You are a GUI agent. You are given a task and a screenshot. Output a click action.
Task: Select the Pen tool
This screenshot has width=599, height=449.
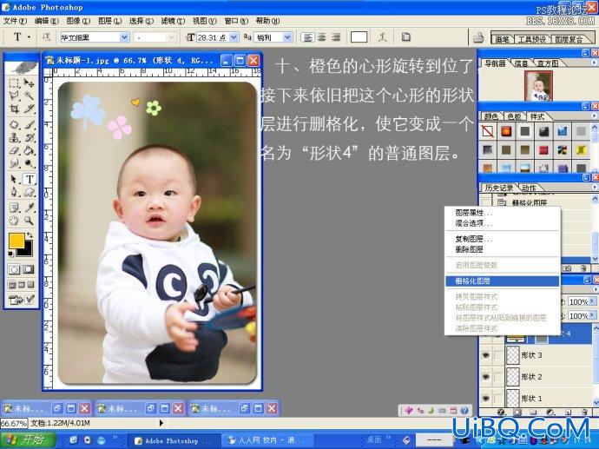[x=14, y=192]
